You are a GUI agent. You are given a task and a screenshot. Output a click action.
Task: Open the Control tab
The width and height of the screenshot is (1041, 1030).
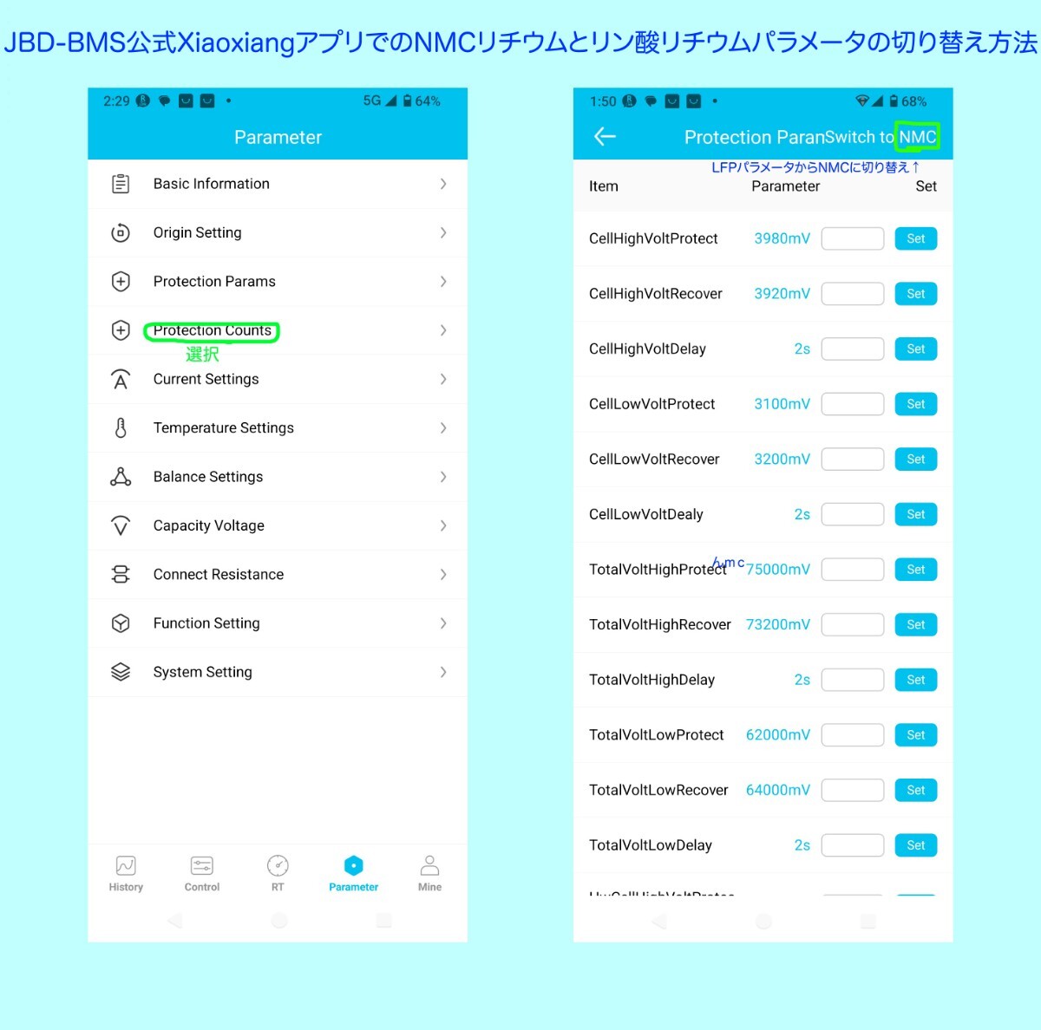coord(202,873)
